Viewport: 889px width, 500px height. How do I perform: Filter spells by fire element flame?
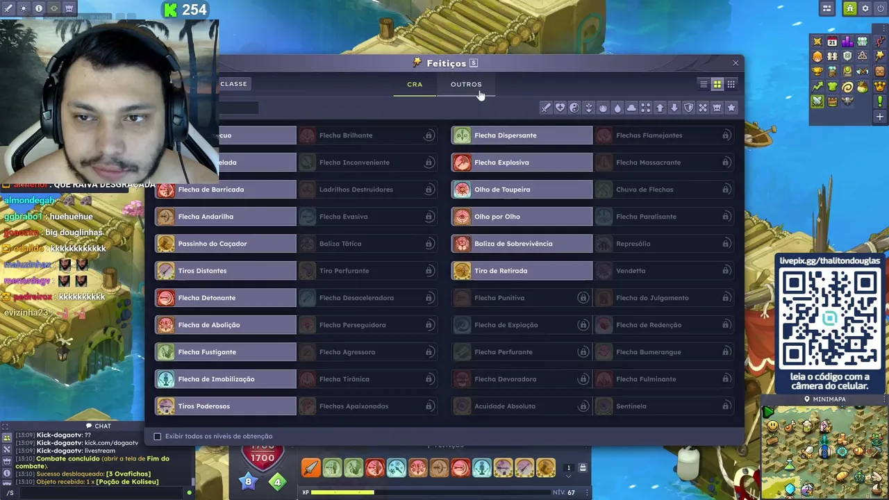[x=603, y=108]
